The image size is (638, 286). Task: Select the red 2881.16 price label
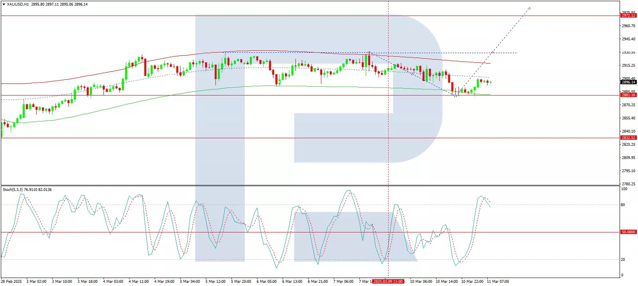coord(628,95)
